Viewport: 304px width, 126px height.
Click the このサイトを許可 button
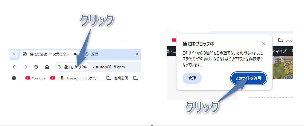click(x=248, y=78)
